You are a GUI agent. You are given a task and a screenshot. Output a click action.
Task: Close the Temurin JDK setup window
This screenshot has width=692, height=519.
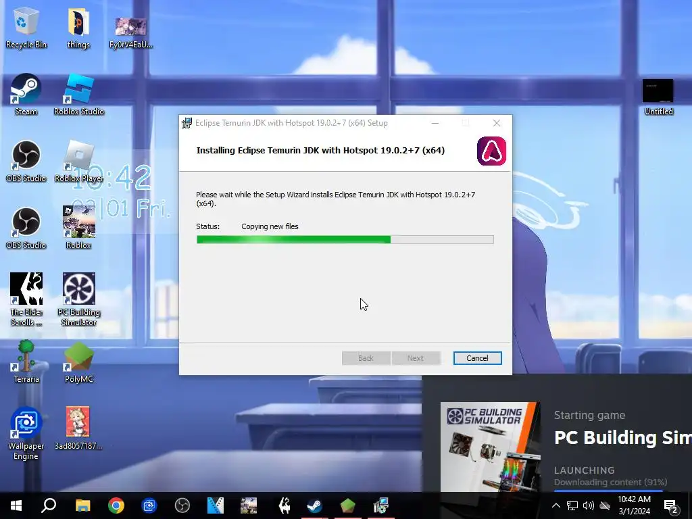(x=497, y=123)
